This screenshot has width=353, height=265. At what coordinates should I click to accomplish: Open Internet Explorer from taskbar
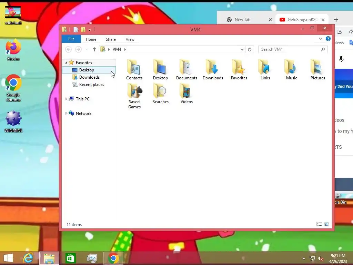[28, 258]
